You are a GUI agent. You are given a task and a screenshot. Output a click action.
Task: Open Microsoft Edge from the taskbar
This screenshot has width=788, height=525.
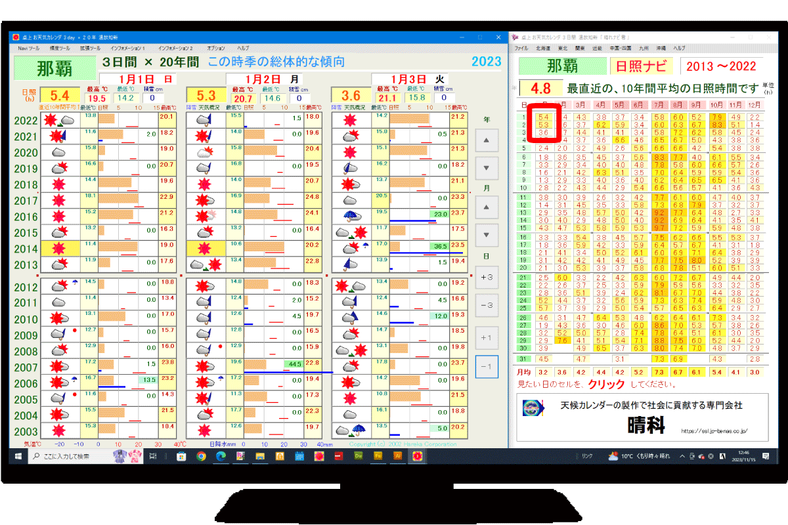pos(221,456)
